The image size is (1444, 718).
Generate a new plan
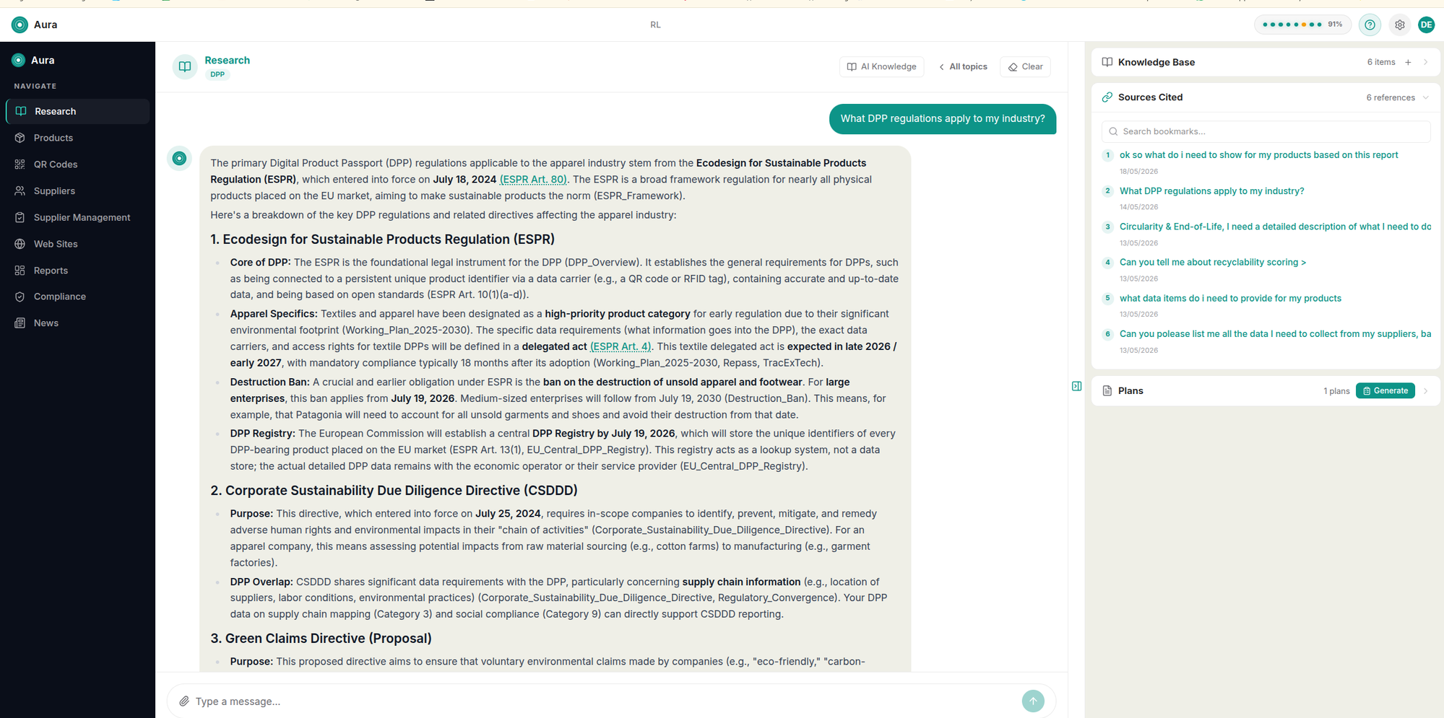pyautogui.click(x=1385, y=391)
